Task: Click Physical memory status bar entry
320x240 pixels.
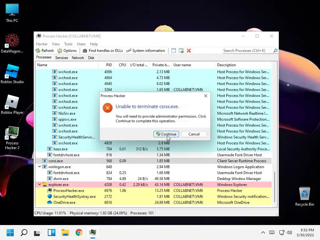Action: [x=98, y=213]
